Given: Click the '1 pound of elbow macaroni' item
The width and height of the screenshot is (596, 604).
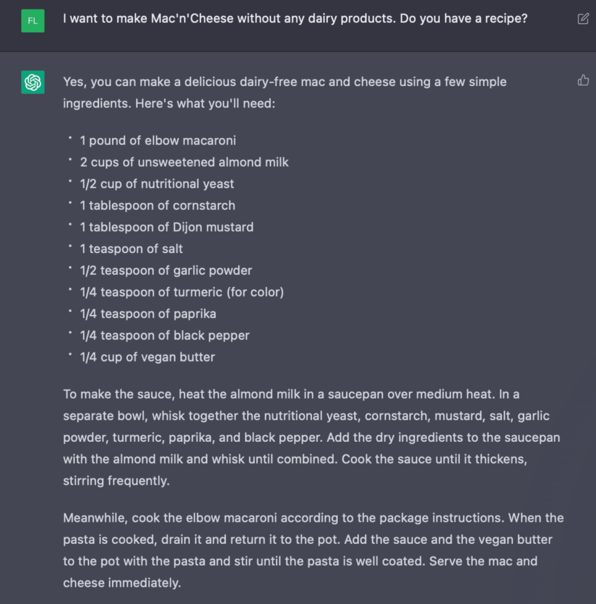Looking at the screenshot, I should [x=158, y=140].
